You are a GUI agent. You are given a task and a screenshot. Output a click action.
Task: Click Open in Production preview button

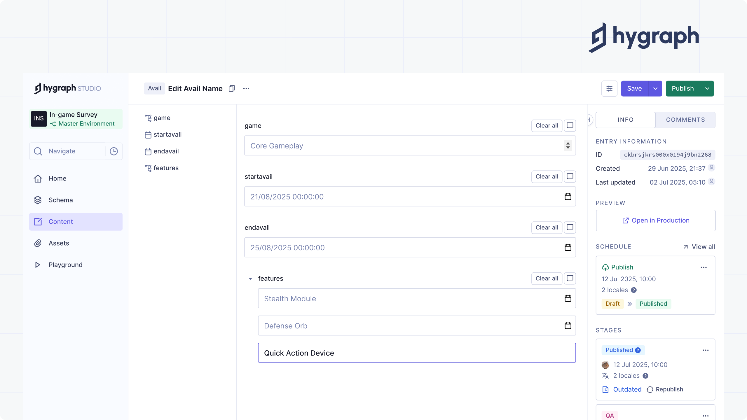655,220
